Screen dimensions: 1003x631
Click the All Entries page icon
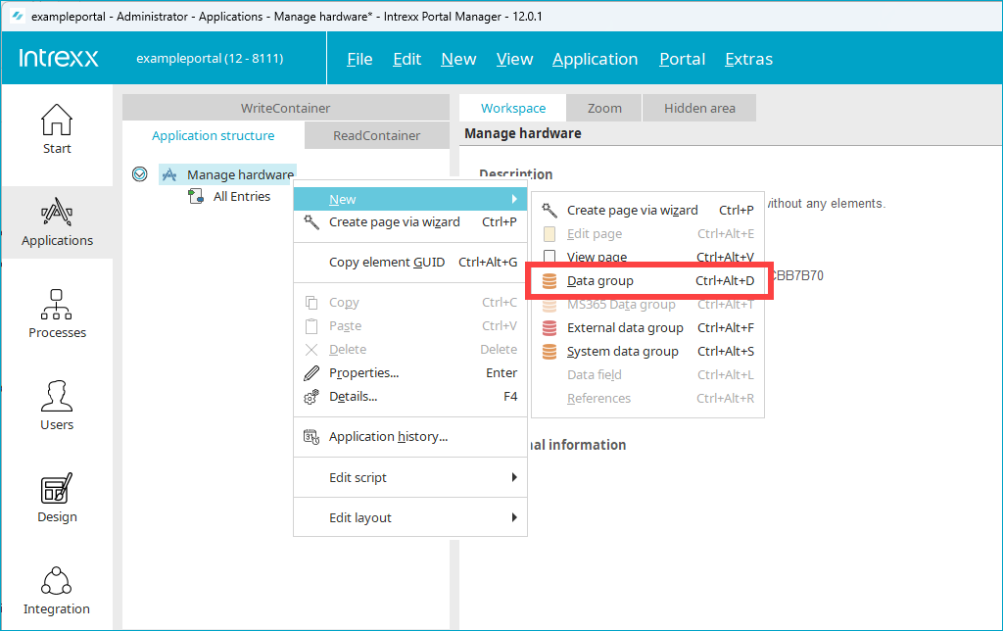(196, 197)
